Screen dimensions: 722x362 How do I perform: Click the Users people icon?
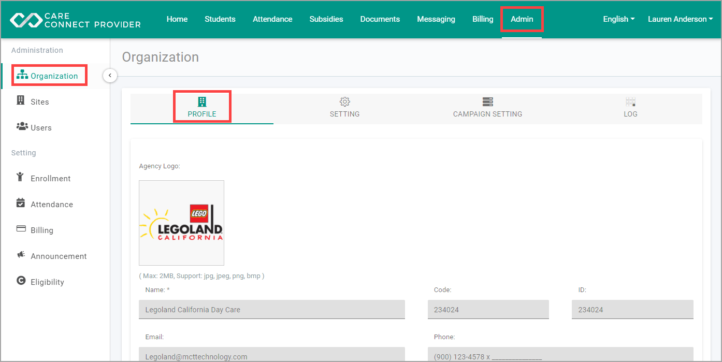pos(21,127)
